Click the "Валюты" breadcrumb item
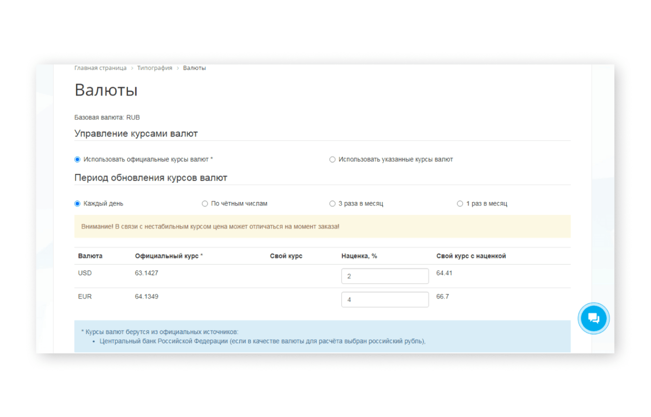 pos(194,68)
